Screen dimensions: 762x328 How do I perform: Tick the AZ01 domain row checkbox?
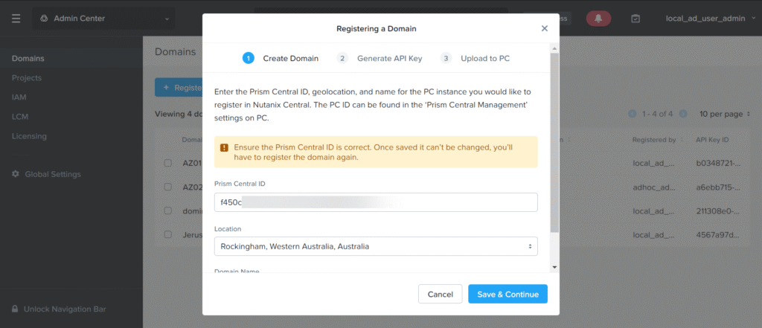(168, 163)
